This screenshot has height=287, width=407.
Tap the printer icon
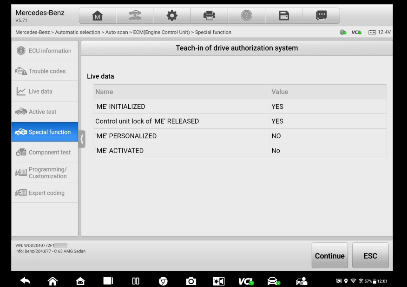pyautogui.click(x=209, y=16)
